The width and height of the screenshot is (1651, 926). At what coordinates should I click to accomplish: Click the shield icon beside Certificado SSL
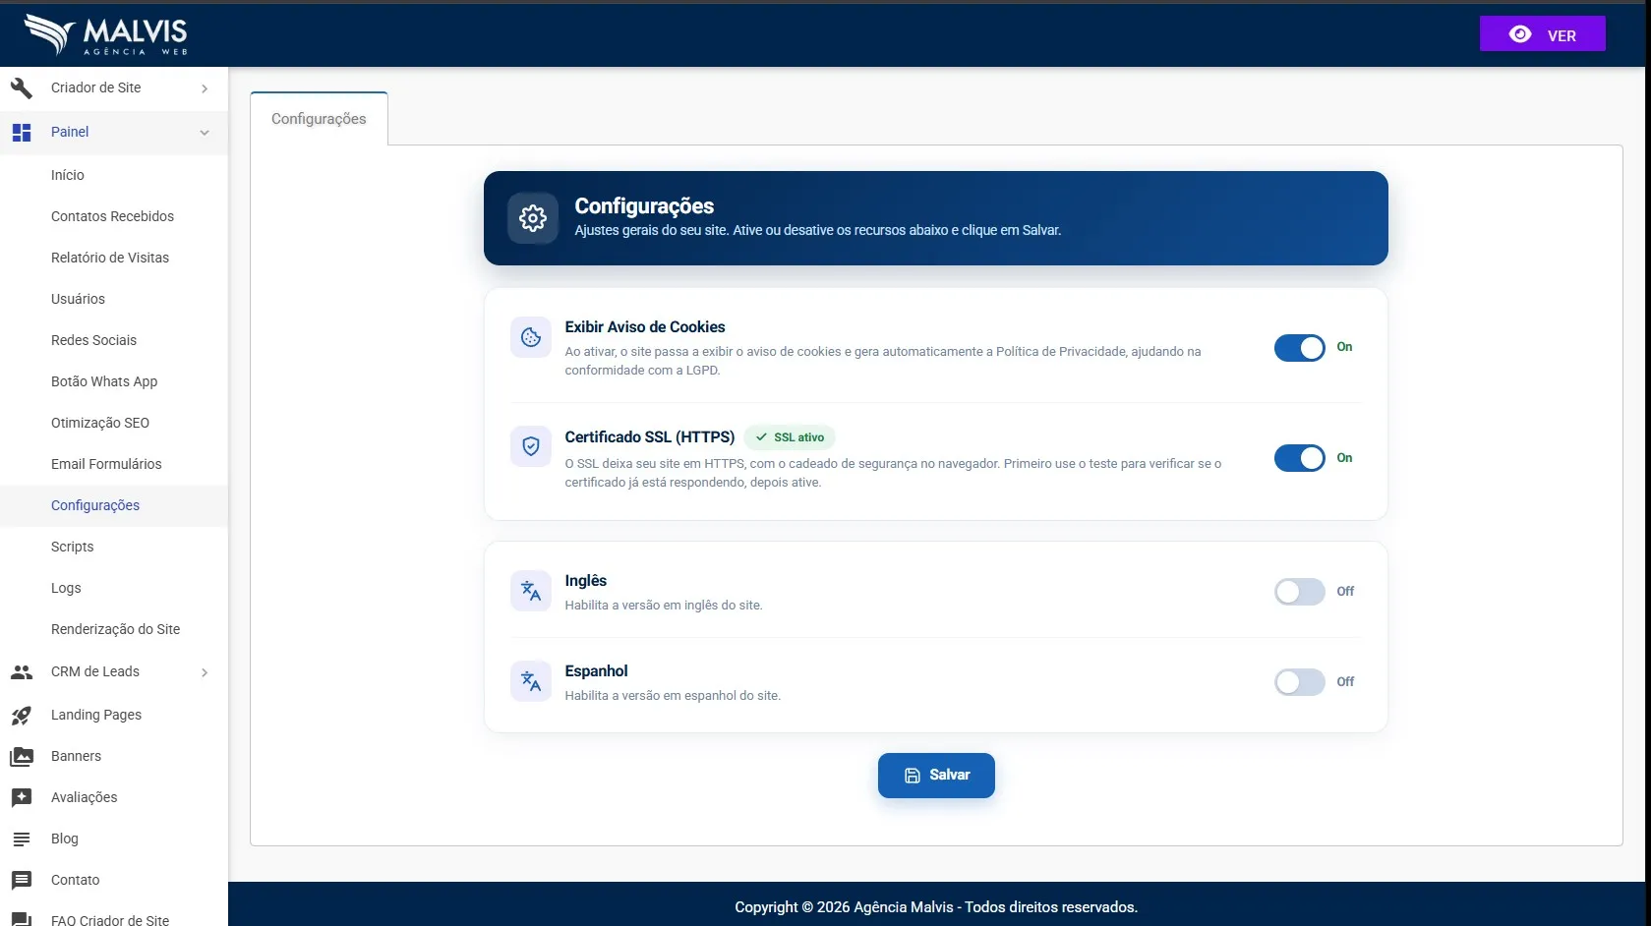pyautogui.click(x=531, y=446)
